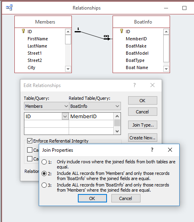
Task: Click the Join Type.. button
Action: (143, 125)
